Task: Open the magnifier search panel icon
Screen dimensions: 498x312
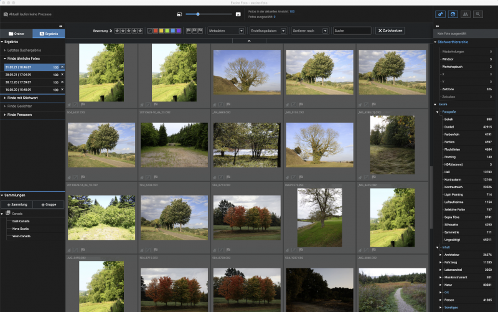Action: tap(477, 14)
